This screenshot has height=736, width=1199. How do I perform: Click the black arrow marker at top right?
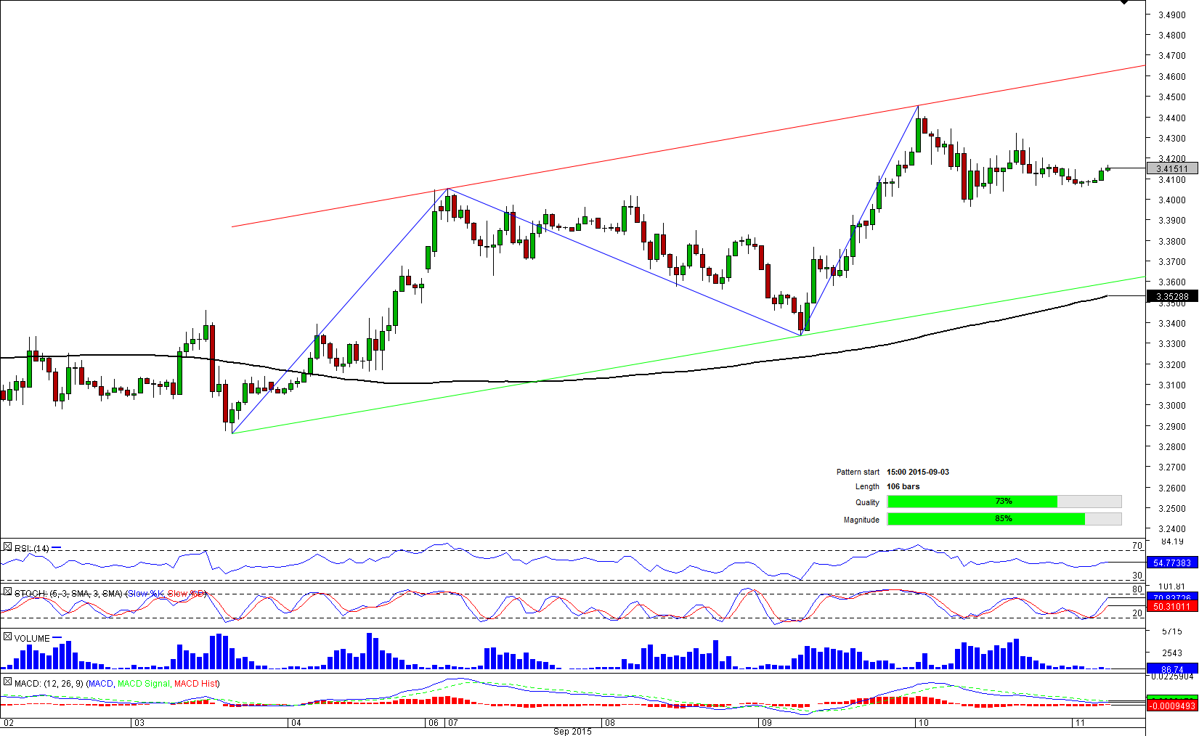coord(1124,2)
